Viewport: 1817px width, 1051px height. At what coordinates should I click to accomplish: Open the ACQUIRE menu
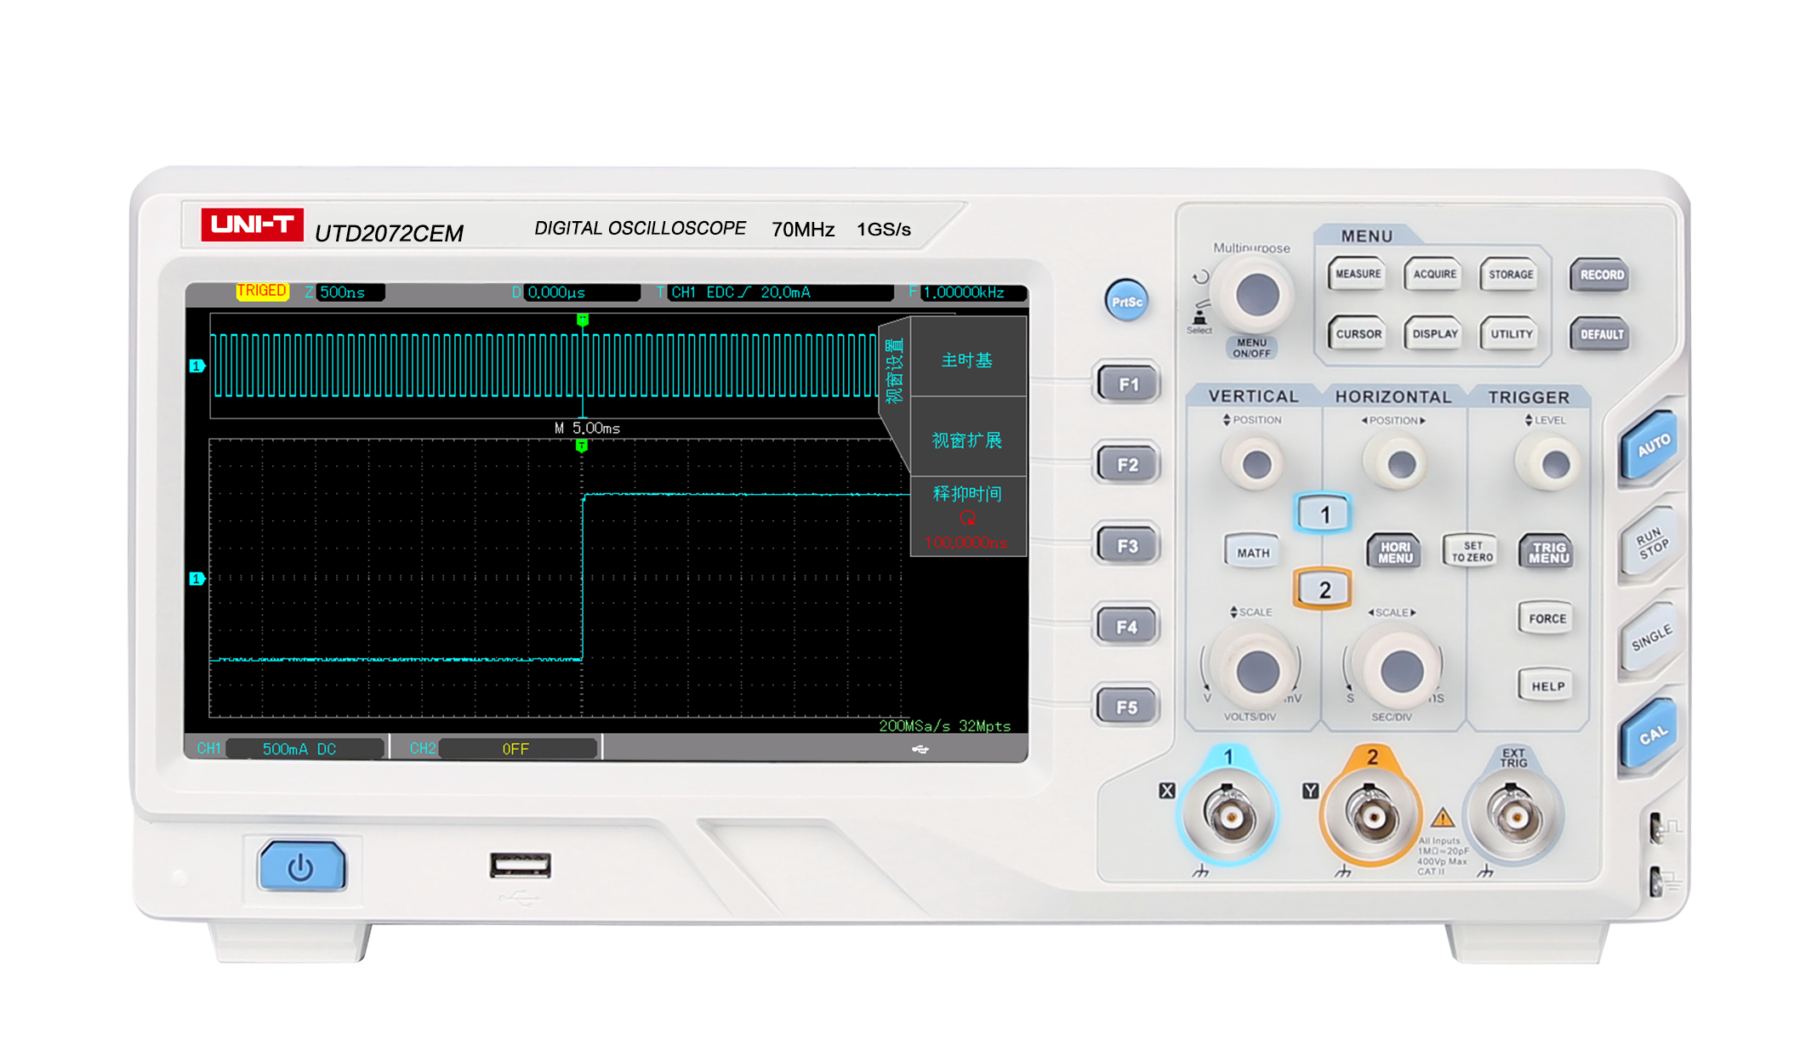point(1434,274)
